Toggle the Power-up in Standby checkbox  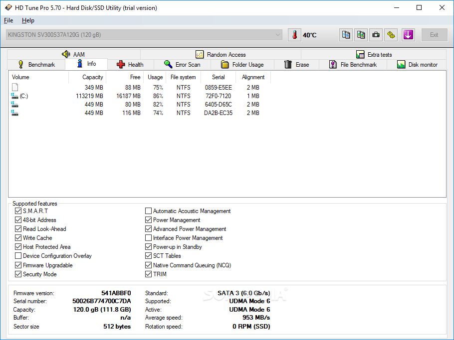tap(148, 247)
